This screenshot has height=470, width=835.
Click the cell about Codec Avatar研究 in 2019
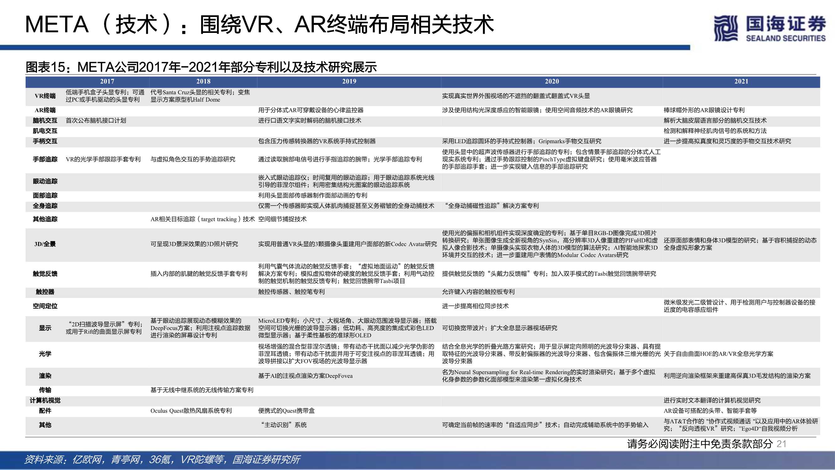(347, 244)
